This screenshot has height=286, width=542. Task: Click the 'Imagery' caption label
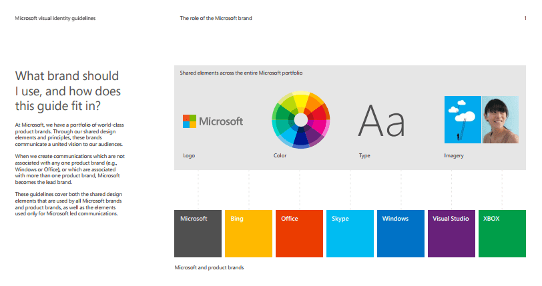(x=454, y=156)
